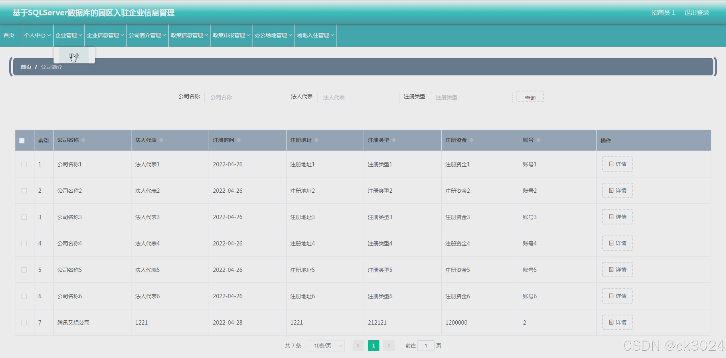Click the next page arrow in pagination
Viewport: 726px width, 358px height.
[x=389, y=345]
